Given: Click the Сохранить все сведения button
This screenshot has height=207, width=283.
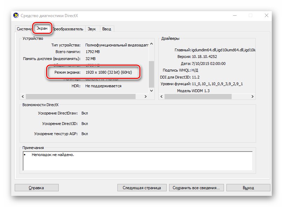Looking at the screenshot, I should tap(197, 187).
